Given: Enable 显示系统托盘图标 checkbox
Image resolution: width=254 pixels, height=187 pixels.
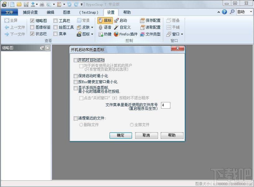Looking at the screenshot, I should click(x=76, y=88).
